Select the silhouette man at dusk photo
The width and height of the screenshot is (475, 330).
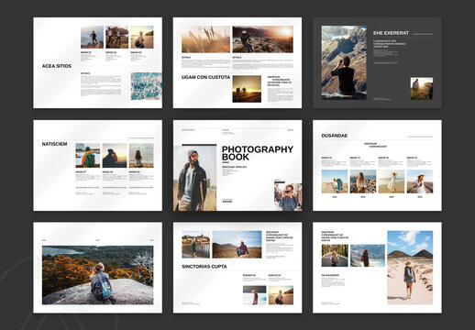(115, 156)
